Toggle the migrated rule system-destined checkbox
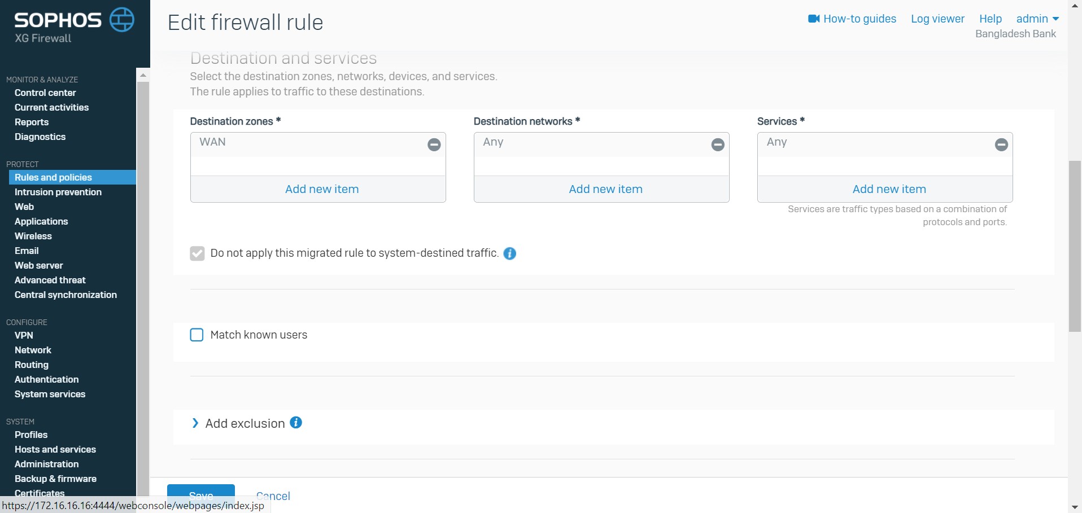The image size is (1082, 513). pos(197,253)
